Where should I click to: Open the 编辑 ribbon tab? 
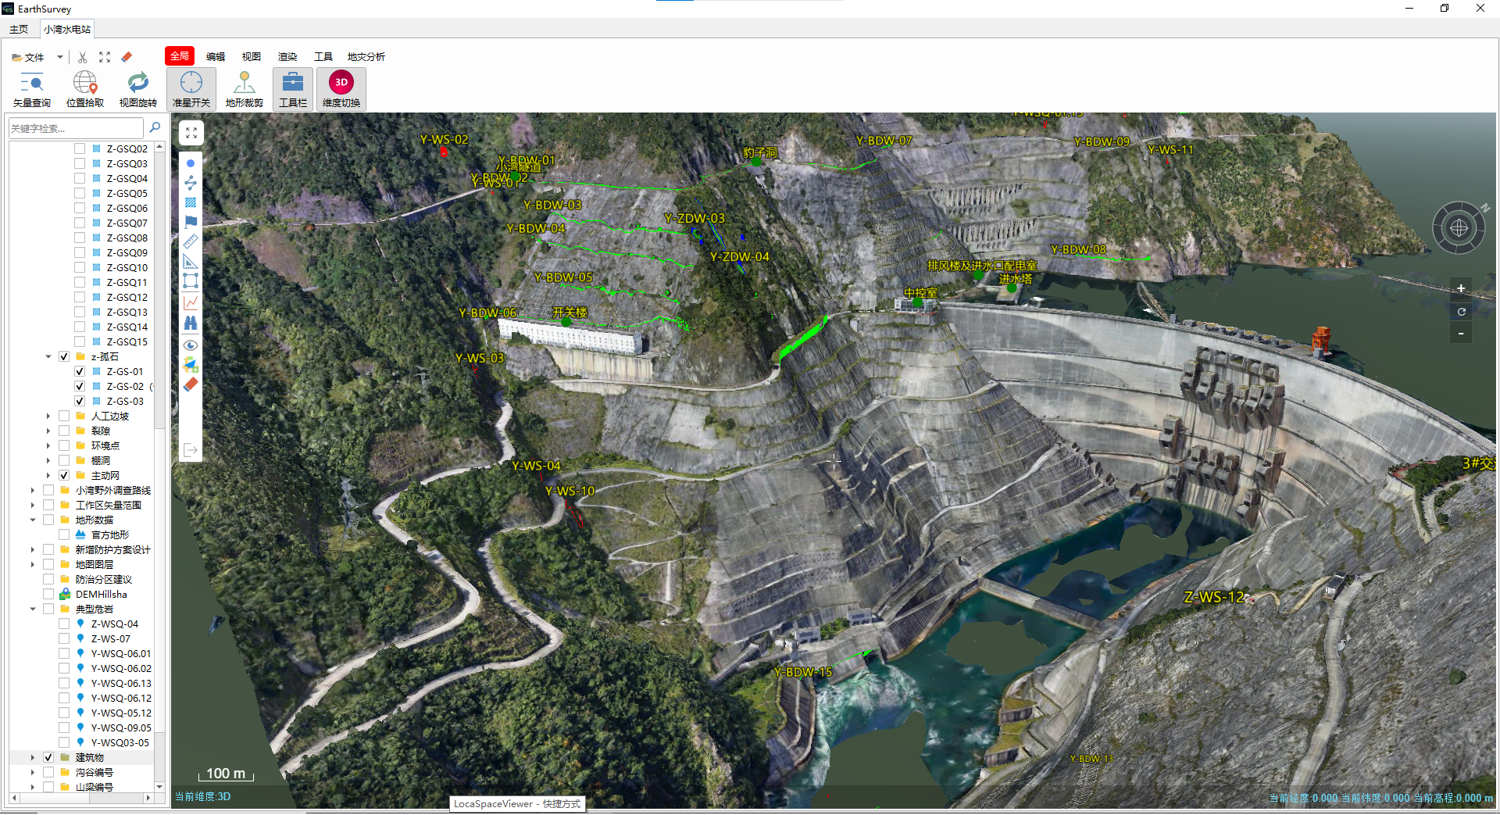(x=216, y=56)
